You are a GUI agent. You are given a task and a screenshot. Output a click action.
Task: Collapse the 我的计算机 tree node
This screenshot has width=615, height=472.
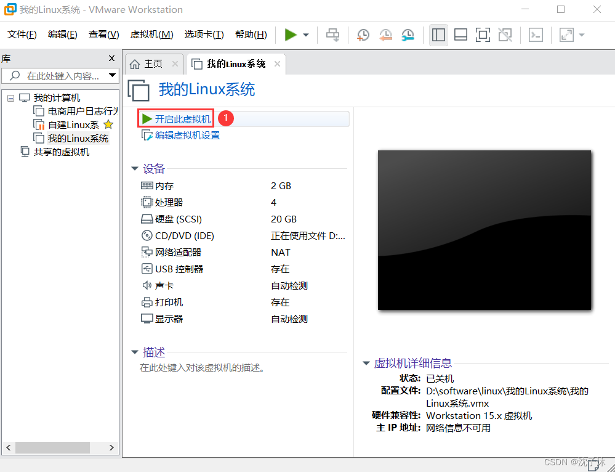10,98
